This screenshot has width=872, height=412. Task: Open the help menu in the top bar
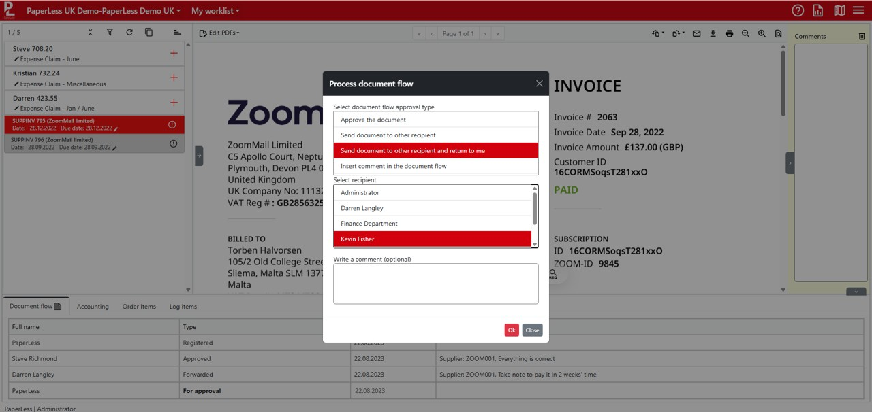pos(797,10)
